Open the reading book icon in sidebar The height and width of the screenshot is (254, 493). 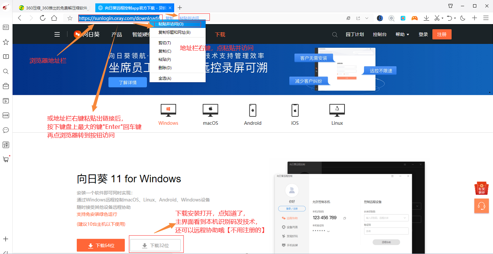pos(6,57)
